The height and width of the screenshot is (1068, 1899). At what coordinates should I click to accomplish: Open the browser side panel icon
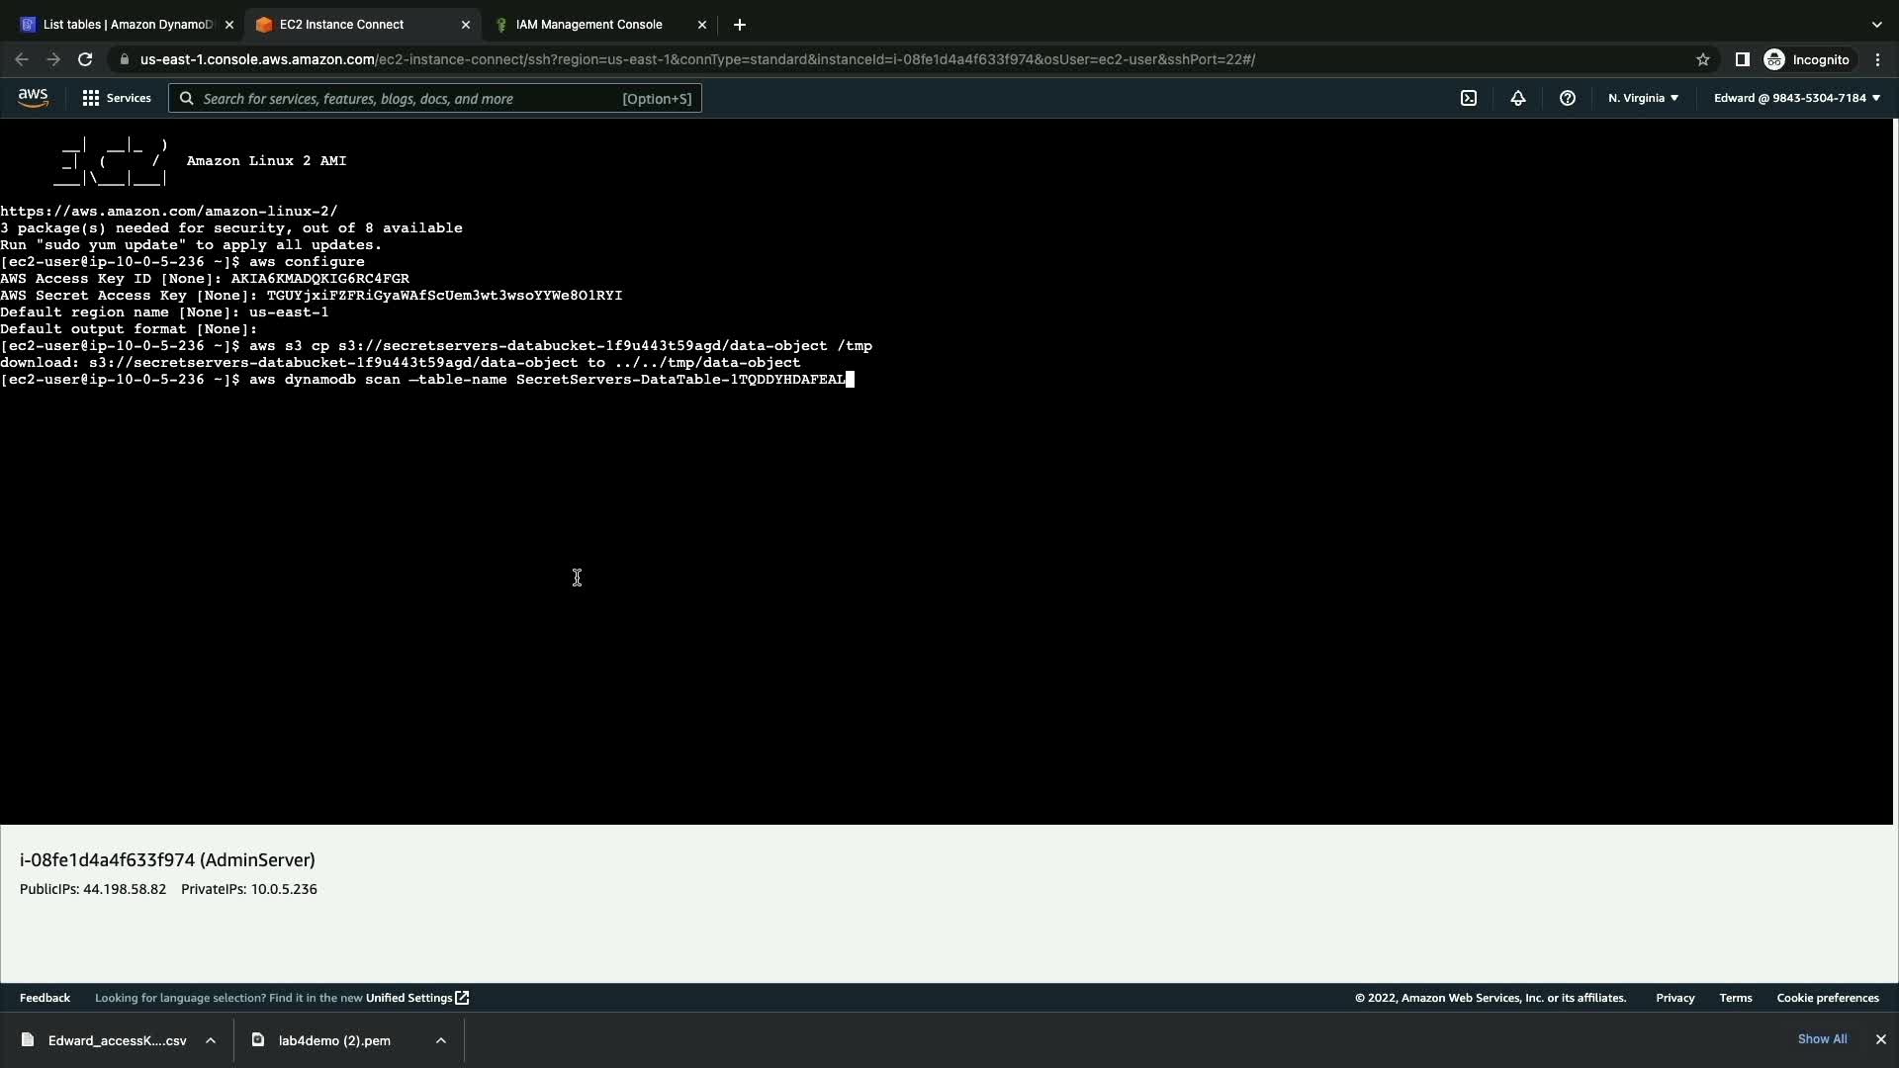click(1742, 59)
